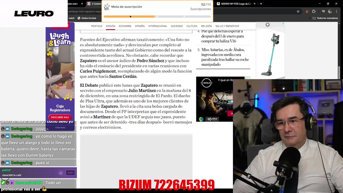Click 'El Debate' bold text in article
The width and height of the screenshot is (343, 193).
[x=89, y=85]
